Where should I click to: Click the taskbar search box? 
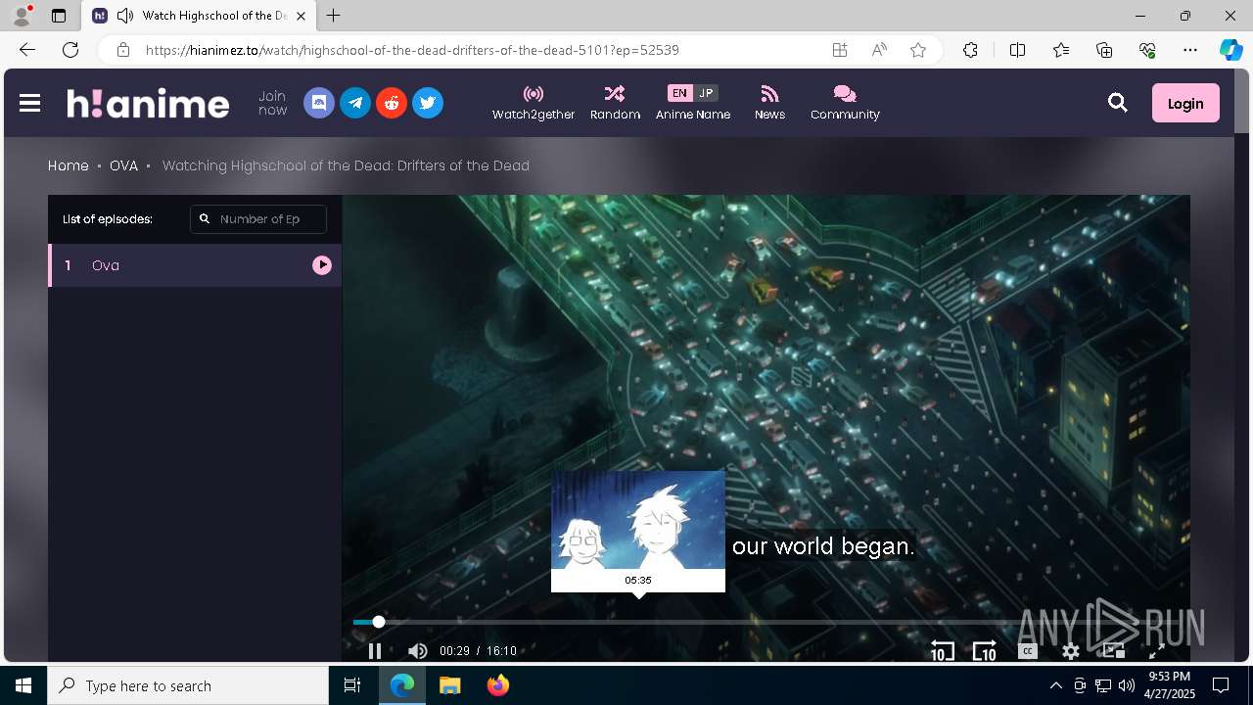coord(188,685)
